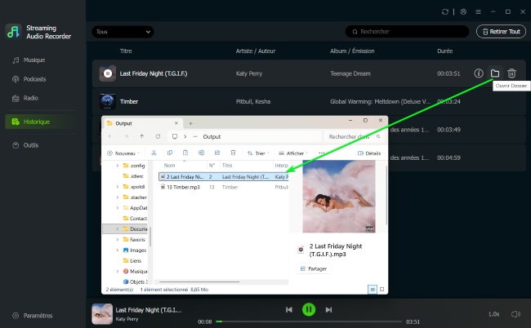Click the Share icon in Explorer toolbar
Screen dimensions: 531x328
tap(217, 153)
